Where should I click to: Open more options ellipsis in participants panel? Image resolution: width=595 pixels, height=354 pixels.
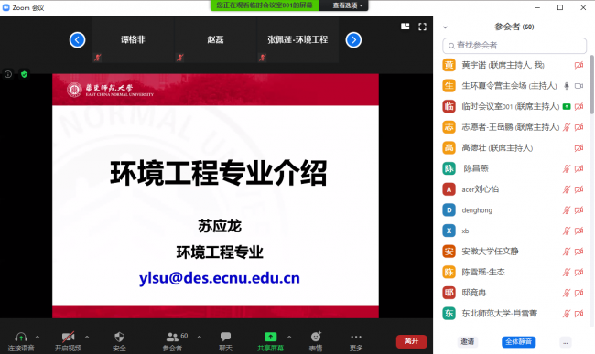(x=565, y=342)
